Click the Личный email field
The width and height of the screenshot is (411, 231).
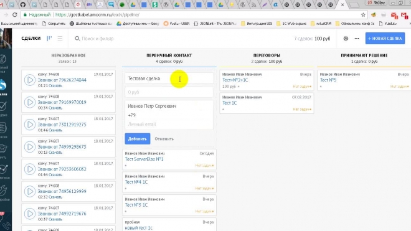169,125
